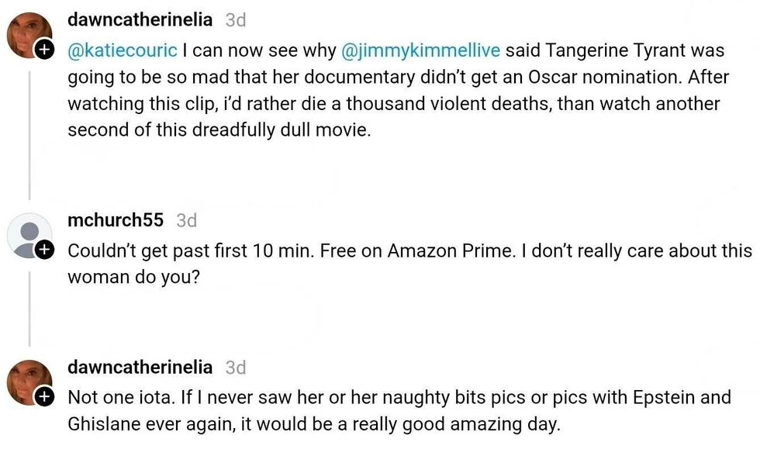The width and height of the screenshot is (760, 449).
Task: Click the "woman do you?" text line
Action: [133, 277]
